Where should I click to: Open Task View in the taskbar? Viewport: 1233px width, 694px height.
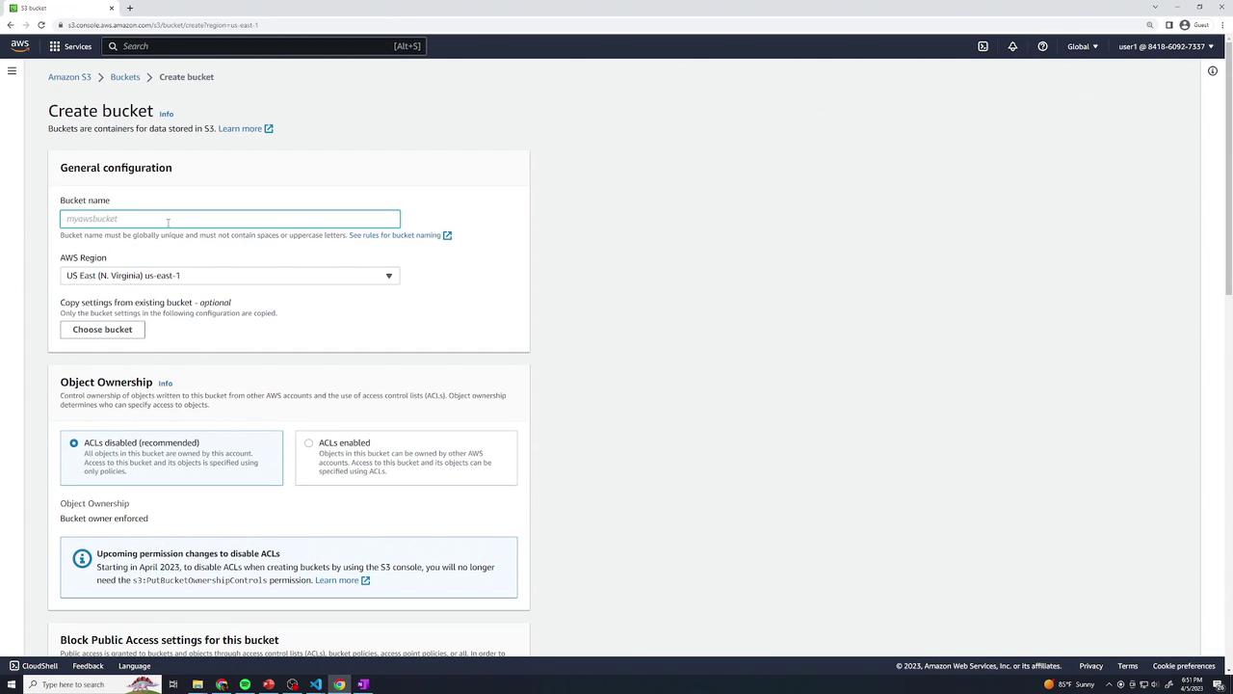pos(173,684)
